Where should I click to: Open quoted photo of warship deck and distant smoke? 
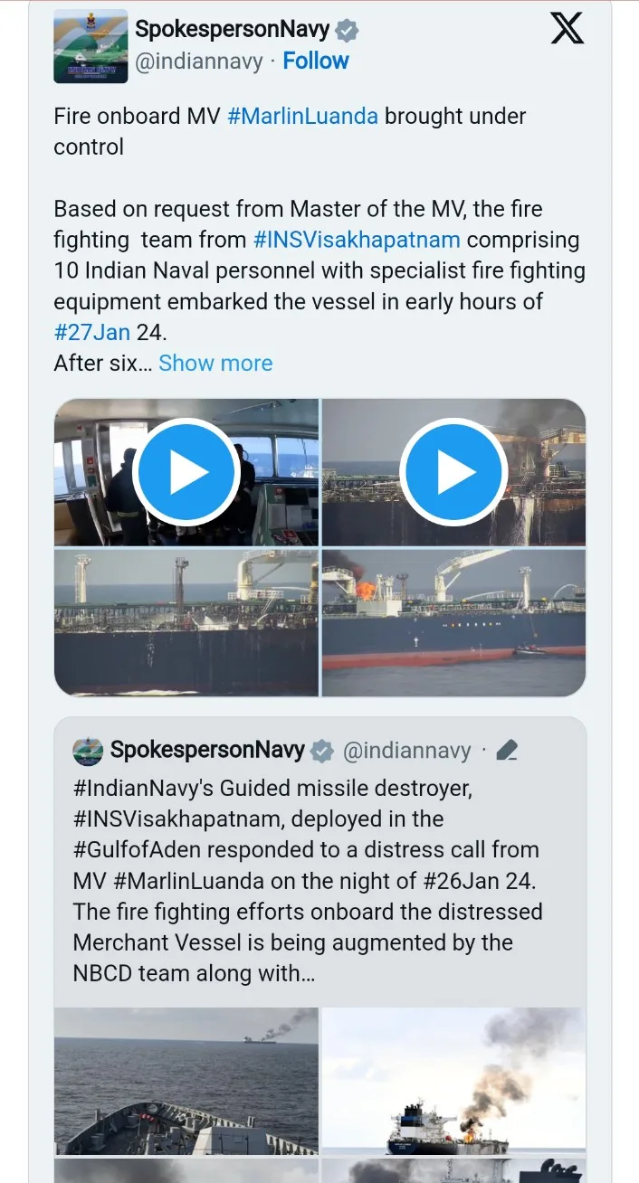point(186,1081)
